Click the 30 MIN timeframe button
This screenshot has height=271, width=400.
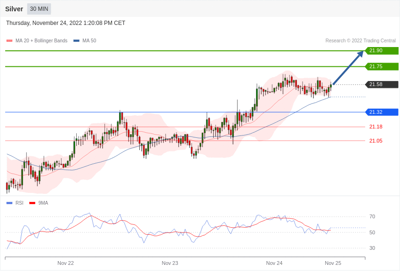(x=39, y=9)
